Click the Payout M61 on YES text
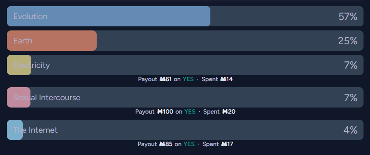370x155 pixels. (x=166, y=79)
